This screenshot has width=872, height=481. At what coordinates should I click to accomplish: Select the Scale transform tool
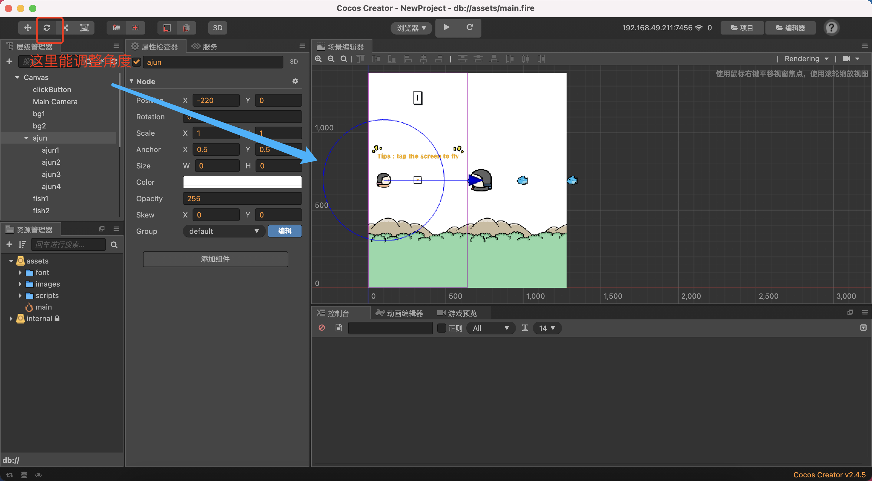click(x=66, y=28)
